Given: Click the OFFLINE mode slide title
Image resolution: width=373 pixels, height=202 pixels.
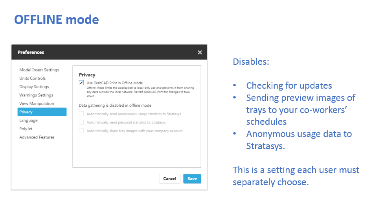Looking at the screenshot, I should point(57,20).
